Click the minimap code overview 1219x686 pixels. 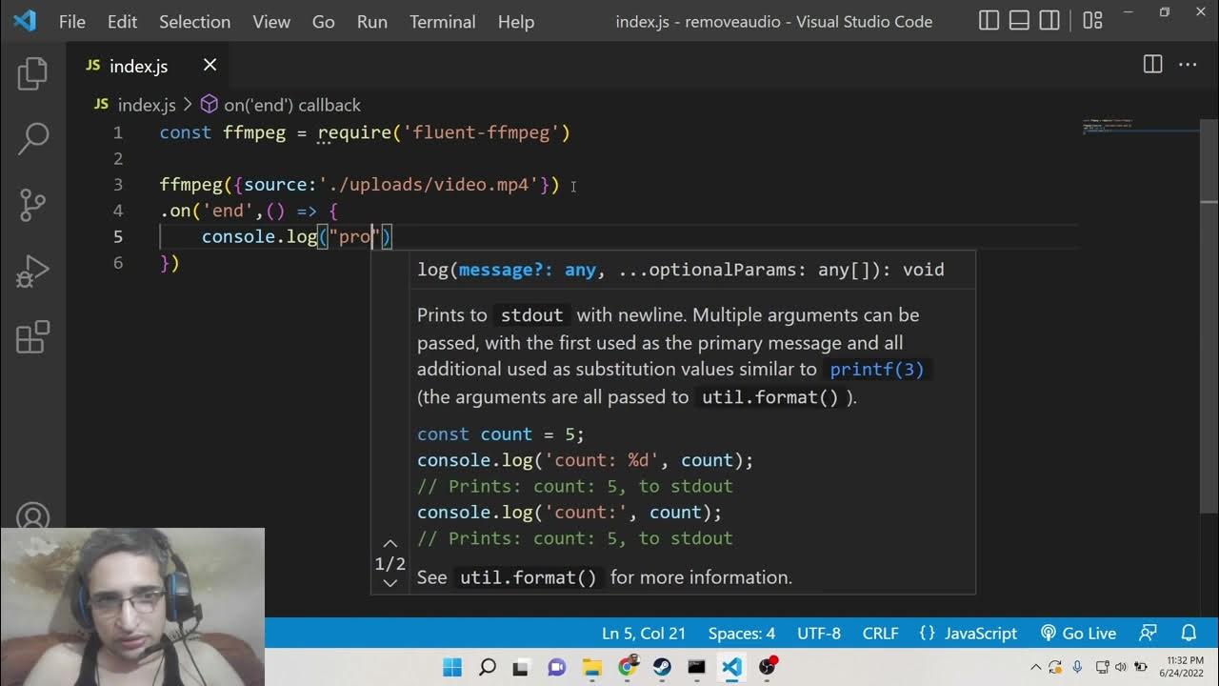point(1109,128)
